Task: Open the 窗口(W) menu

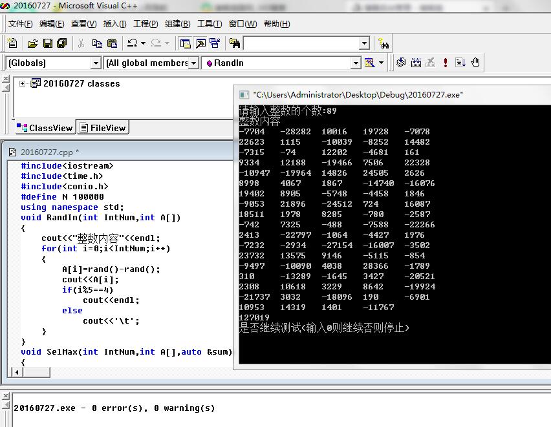Action: coord(243,24)
